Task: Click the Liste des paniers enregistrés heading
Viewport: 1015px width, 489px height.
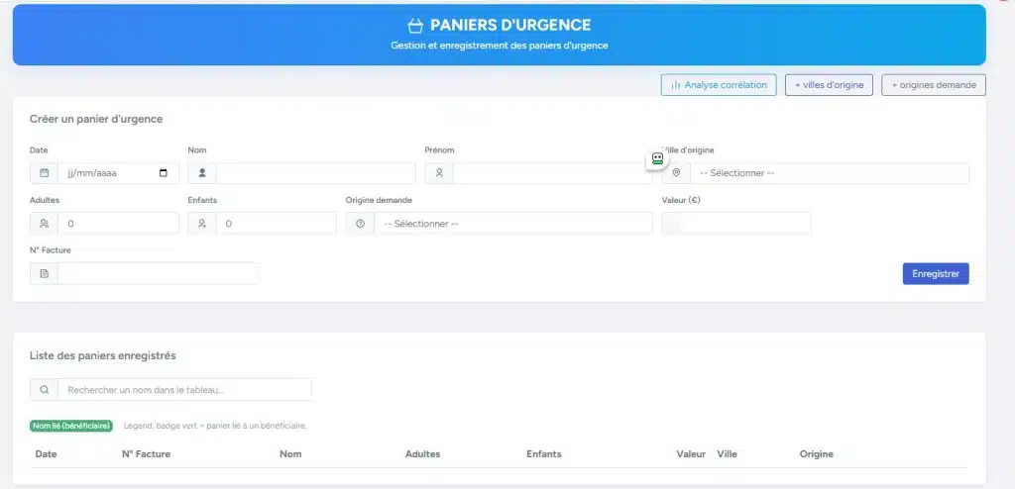Action: pyautogui.click(x=103, y=355)
